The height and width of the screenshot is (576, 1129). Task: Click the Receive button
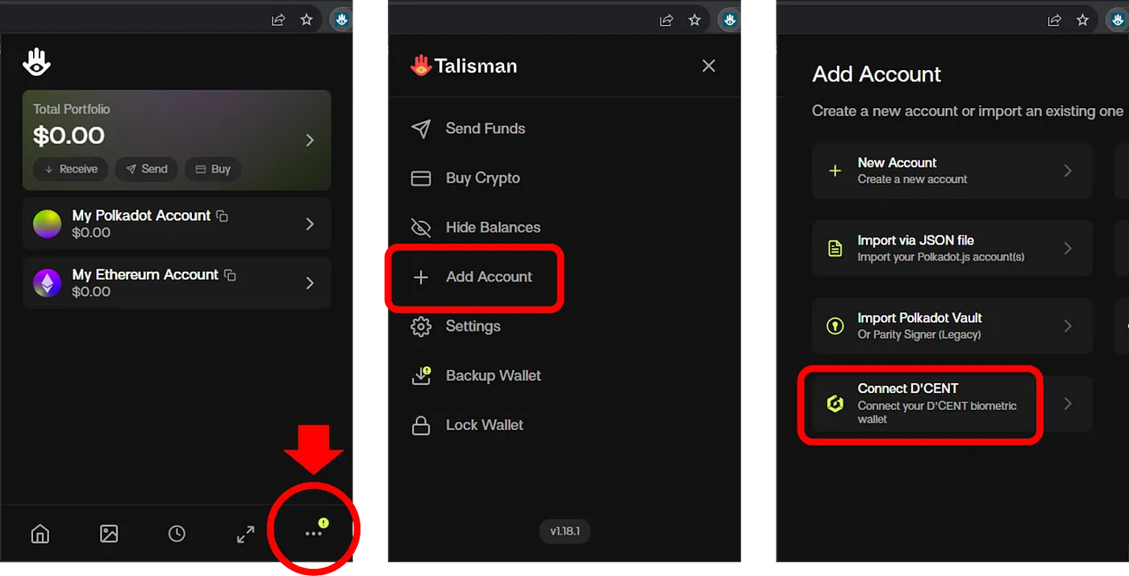coord(71,169)
